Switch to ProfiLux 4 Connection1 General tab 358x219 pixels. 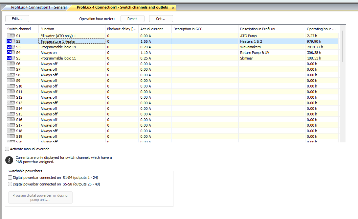tap(38, 7)
